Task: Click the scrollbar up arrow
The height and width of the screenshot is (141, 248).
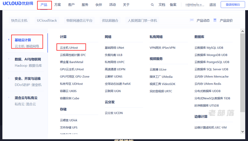Action: click(242, 31)
